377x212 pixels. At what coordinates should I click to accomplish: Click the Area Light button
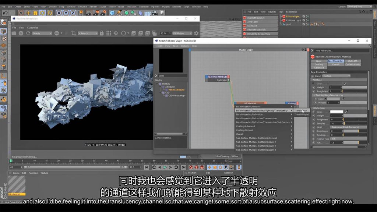tap(261, 22)
